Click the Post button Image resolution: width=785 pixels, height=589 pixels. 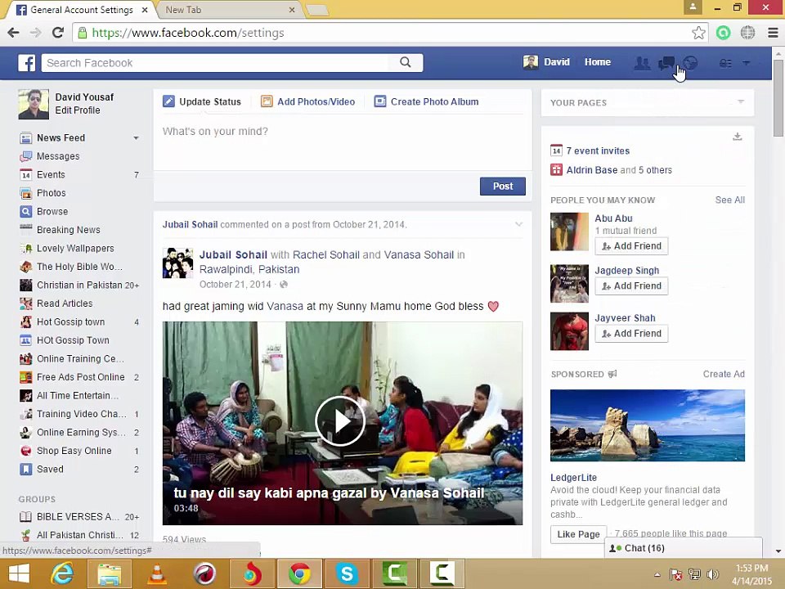(x=503, y=187)
